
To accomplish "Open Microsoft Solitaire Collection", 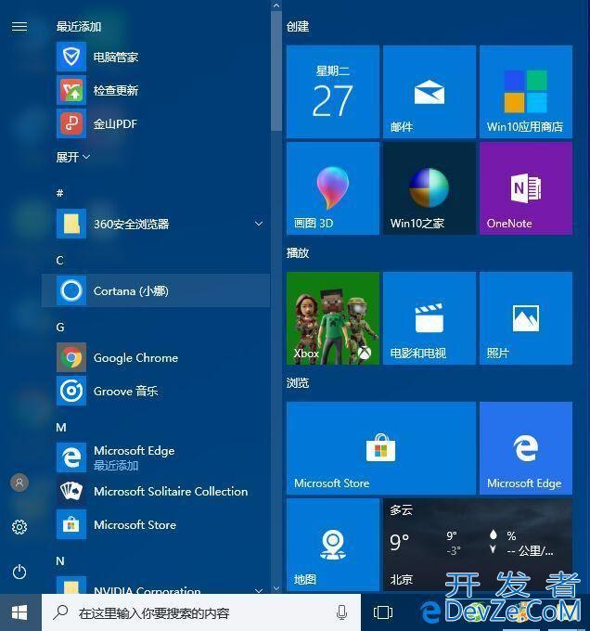I will 156,491.
